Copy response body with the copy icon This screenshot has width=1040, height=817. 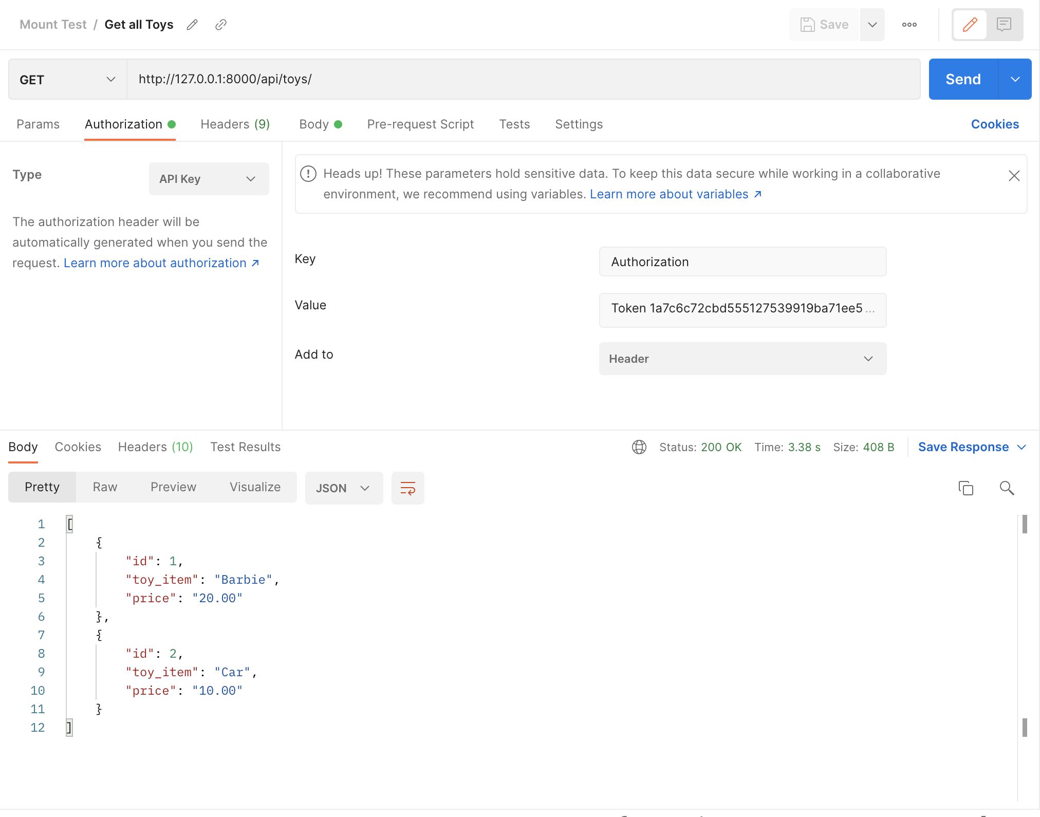[x=965, y=488]
